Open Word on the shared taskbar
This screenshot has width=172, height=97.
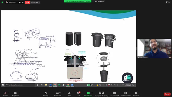(50, 85)
